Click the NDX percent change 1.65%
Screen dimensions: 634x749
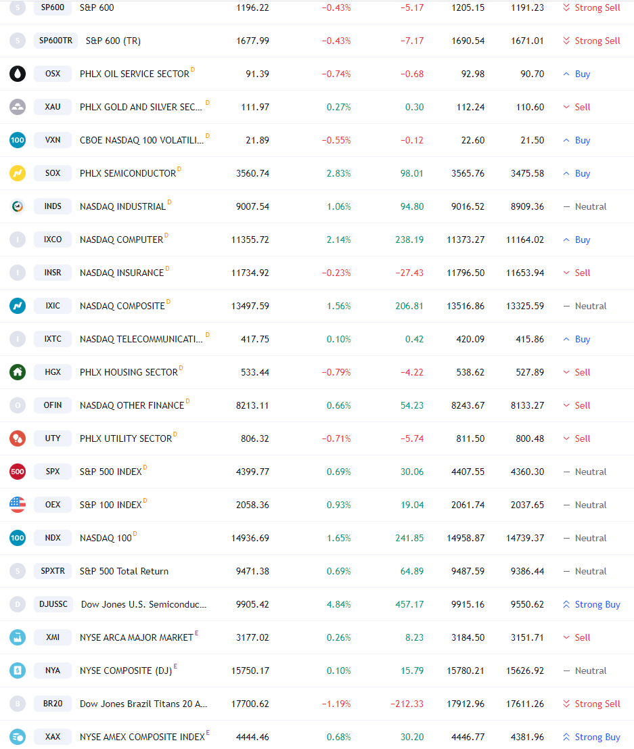point(339,539)
